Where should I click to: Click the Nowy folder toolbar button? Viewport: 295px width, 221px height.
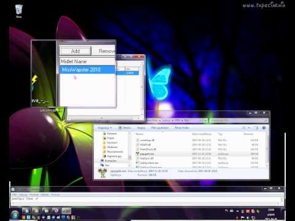182,128
